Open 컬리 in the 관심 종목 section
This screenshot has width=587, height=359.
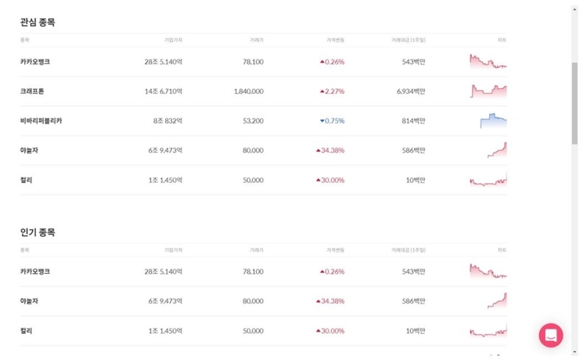[x=27, y=180]
